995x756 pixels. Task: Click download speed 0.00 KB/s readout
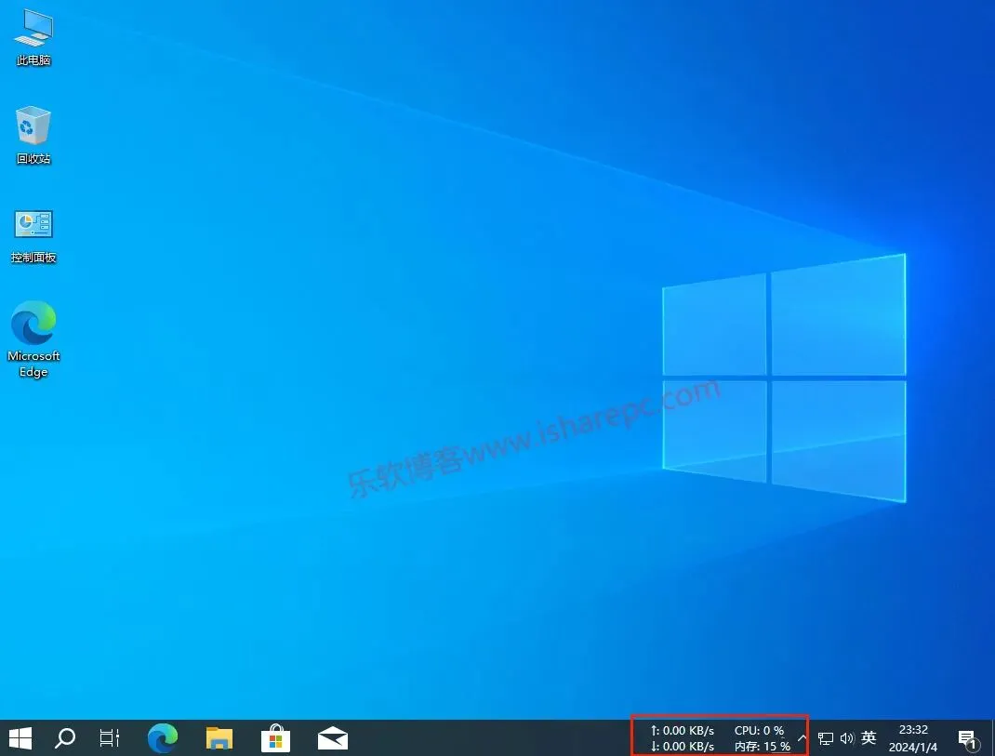683,747
